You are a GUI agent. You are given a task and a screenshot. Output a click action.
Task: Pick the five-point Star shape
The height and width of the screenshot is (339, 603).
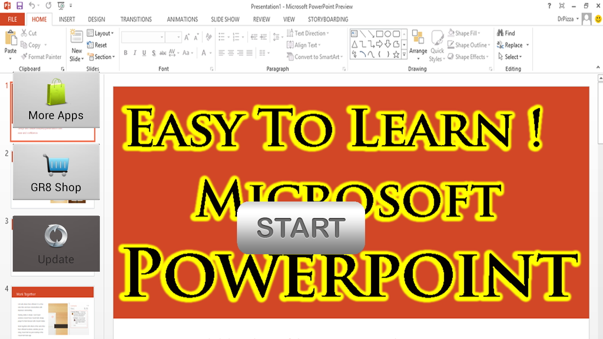click(x=396, y=55)
